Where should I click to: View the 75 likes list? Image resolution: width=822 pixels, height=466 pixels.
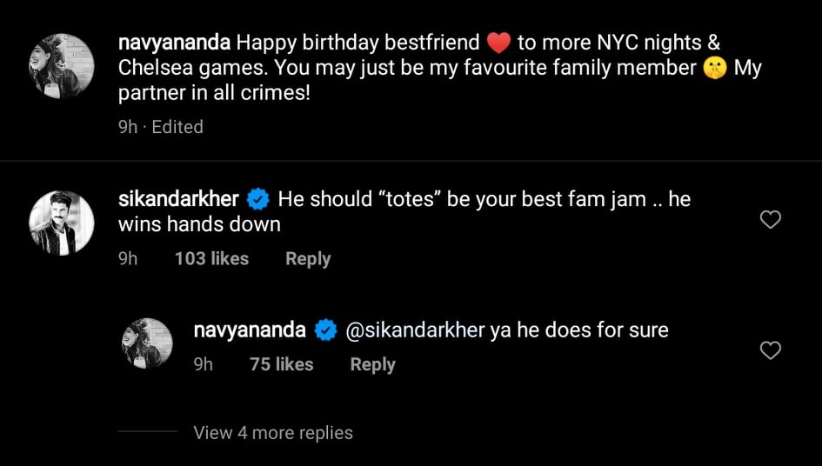[x=281, y=365]
